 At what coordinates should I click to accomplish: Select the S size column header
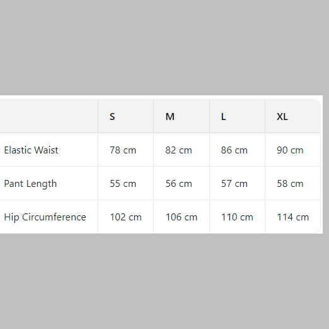tap(125, 116)
